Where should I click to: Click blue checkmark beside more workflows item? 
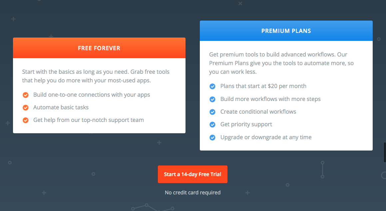click(x=212, y=99)
